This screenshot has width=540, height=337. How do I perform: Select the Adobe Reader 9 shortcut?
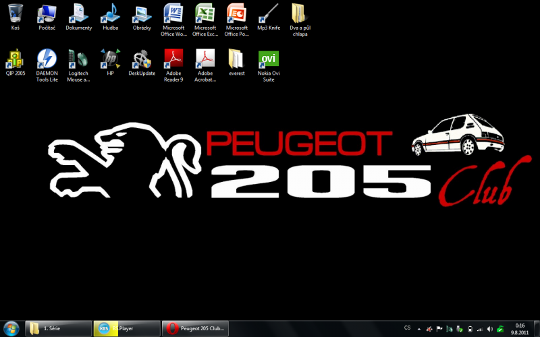point(173,59)
